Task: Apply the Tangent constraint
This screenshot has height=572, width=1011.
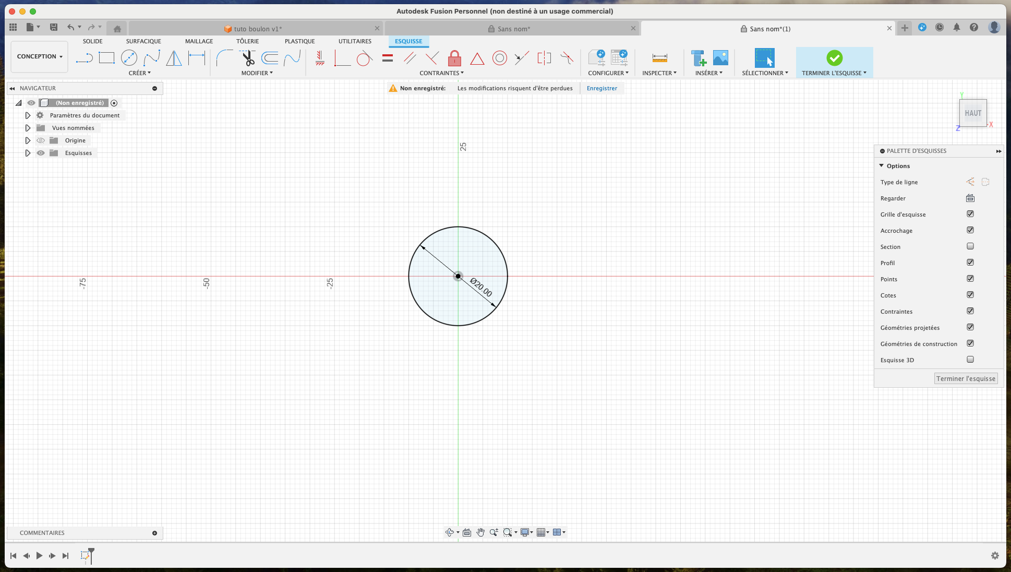Action: pyautogui.click(x=365, y=58)
